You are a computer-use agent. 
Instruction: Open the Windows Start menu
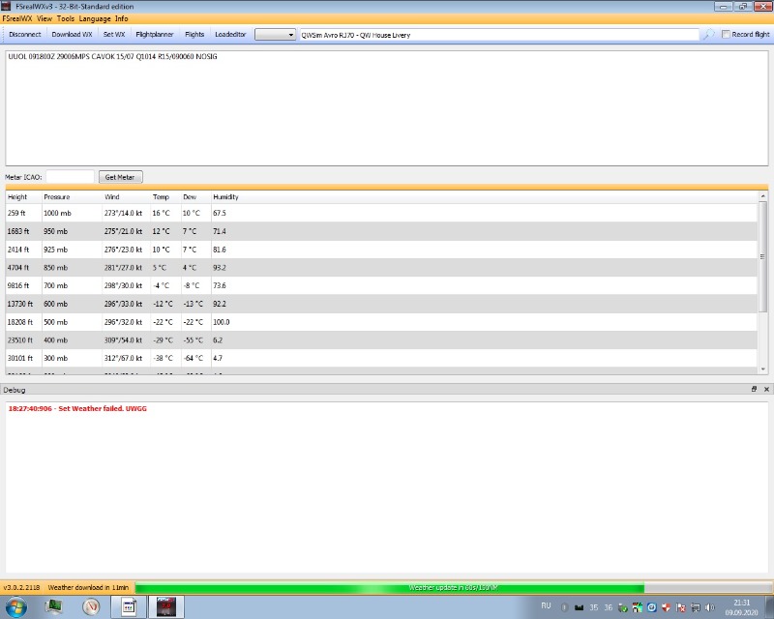tap(18, 606)
